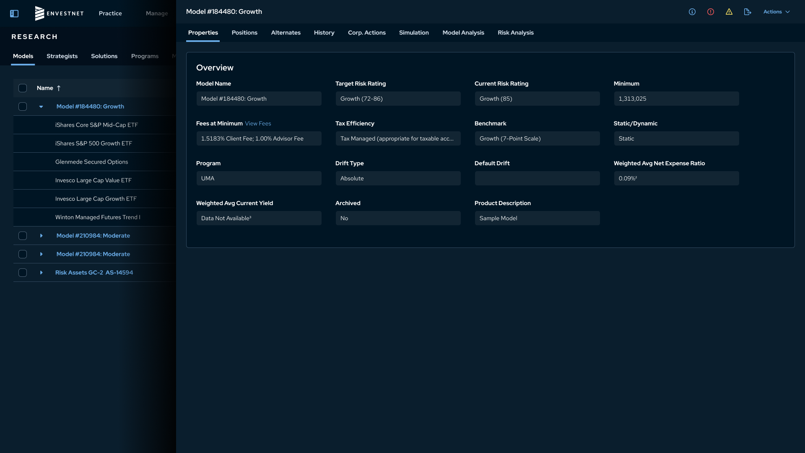This screenshot has width=805, height=453.
Task: Open the yellow warning triangle icon
Action: 729,12
